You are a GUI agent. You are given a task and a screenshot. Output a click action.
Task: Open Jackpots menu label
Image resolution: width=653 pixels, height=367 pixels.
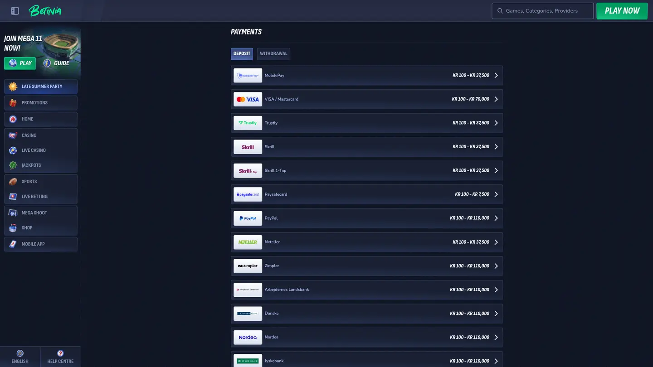tap(31, 165)
